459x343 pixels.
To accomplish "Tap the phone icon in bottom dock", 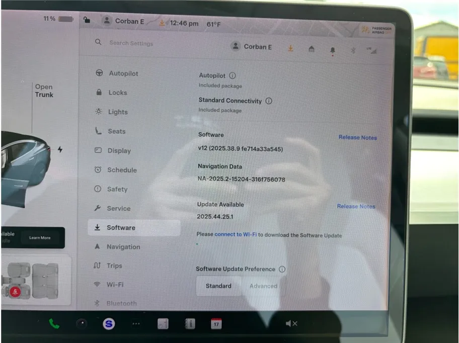I will [54, 324].
